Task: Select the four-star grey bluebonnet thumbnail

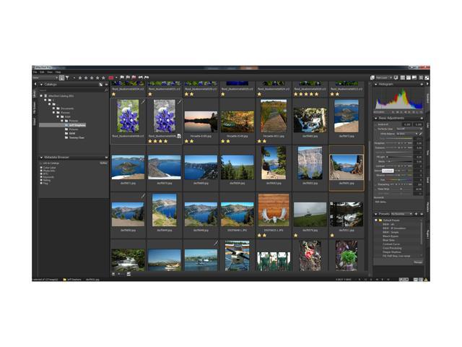Action: (x=165, y=116)
